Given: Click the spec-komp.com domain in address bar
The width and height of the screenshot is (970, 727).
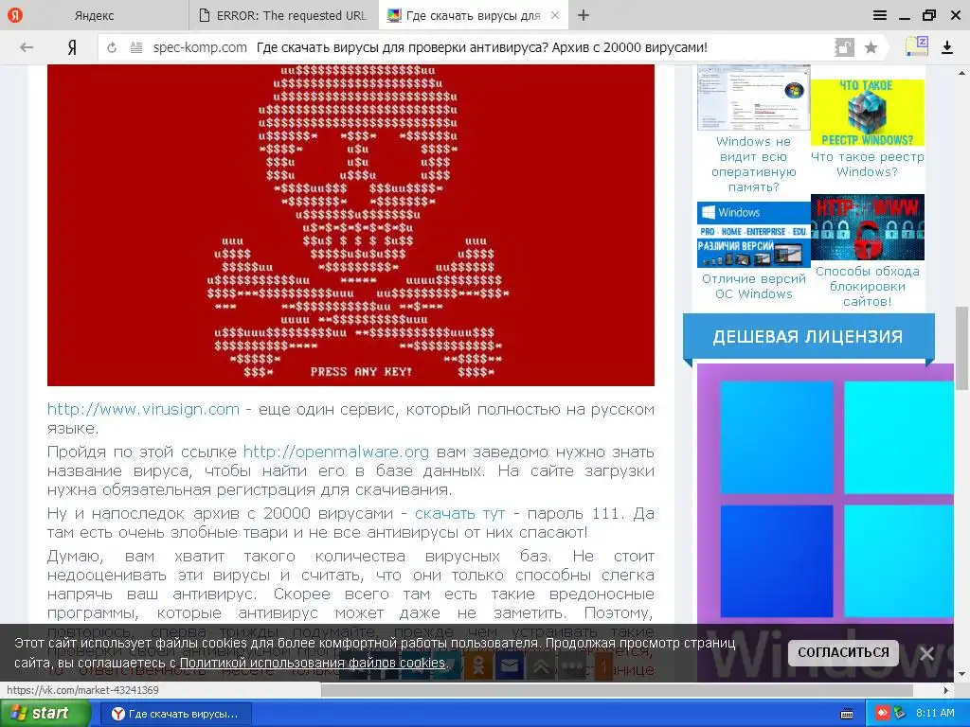Looking at the screenshot, I should (x=200, y=47).
